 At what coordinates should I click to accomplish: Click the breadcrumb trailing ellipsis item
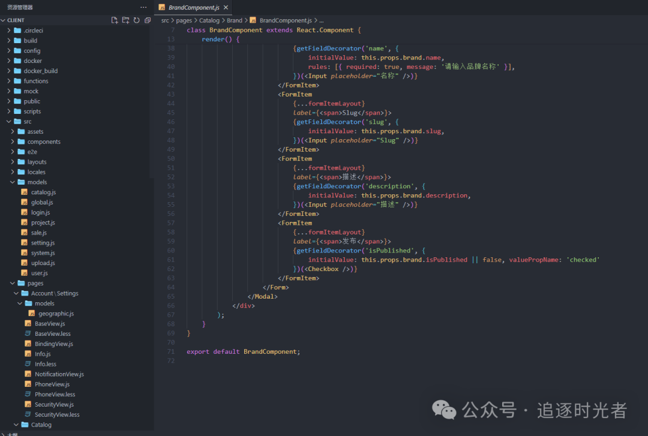point(322,20)
